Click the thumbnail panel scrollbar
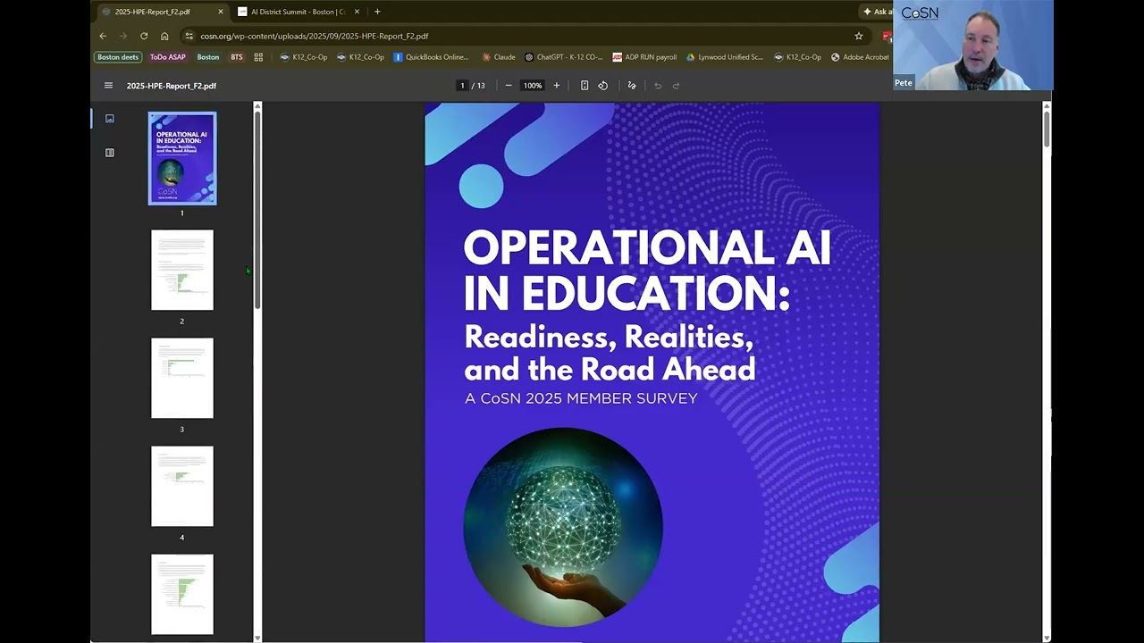The width and height of the screenshot is (1144, 643). click(257, 210)
